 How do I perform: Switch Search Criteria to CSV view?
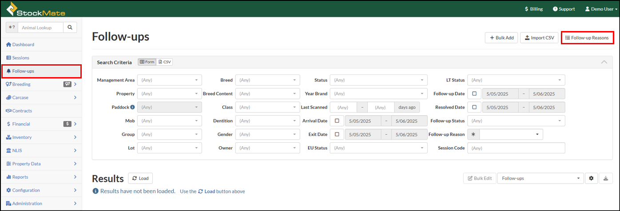165,62
